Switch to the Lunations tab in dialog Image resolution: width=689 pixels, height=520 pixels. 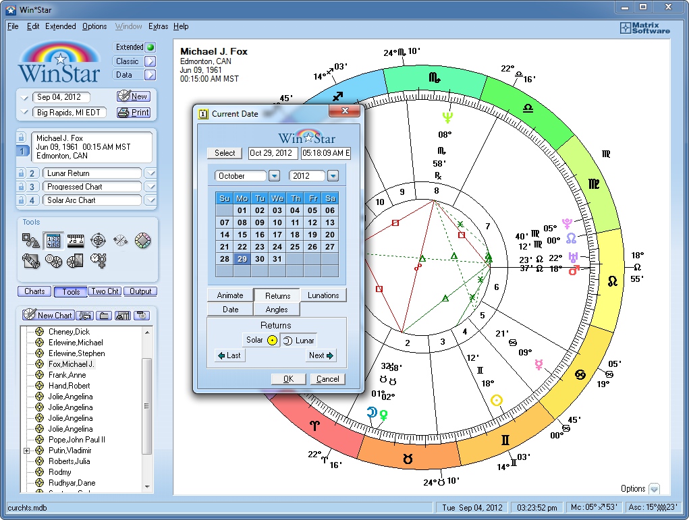click(323, 295)
